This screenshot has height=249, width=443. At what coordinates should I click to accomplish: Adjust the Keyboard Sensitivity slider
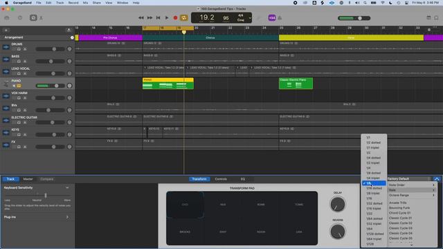[37, 195]
